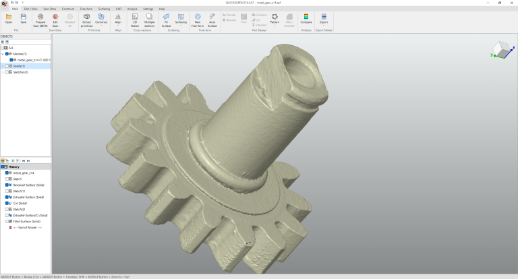
Task: Switch to the Scan Data ribbon tab
Action: pyautogui.click(x=49, y=9)
